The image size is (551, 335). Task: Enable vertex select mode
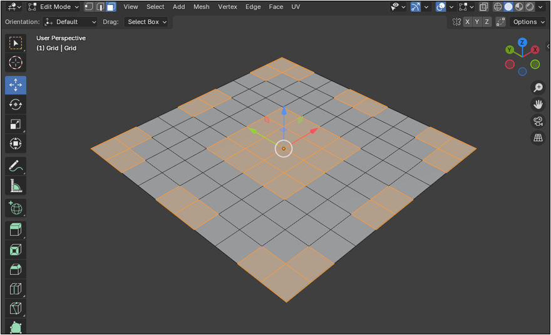[x=90, y=7]
